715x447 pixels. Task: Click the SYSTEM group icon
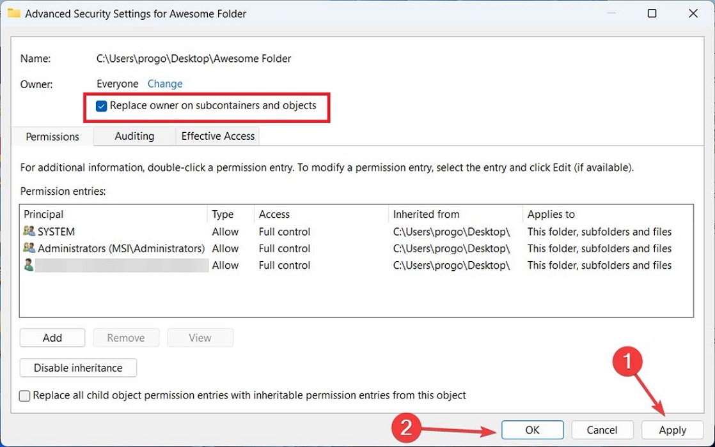pos(28,231)
